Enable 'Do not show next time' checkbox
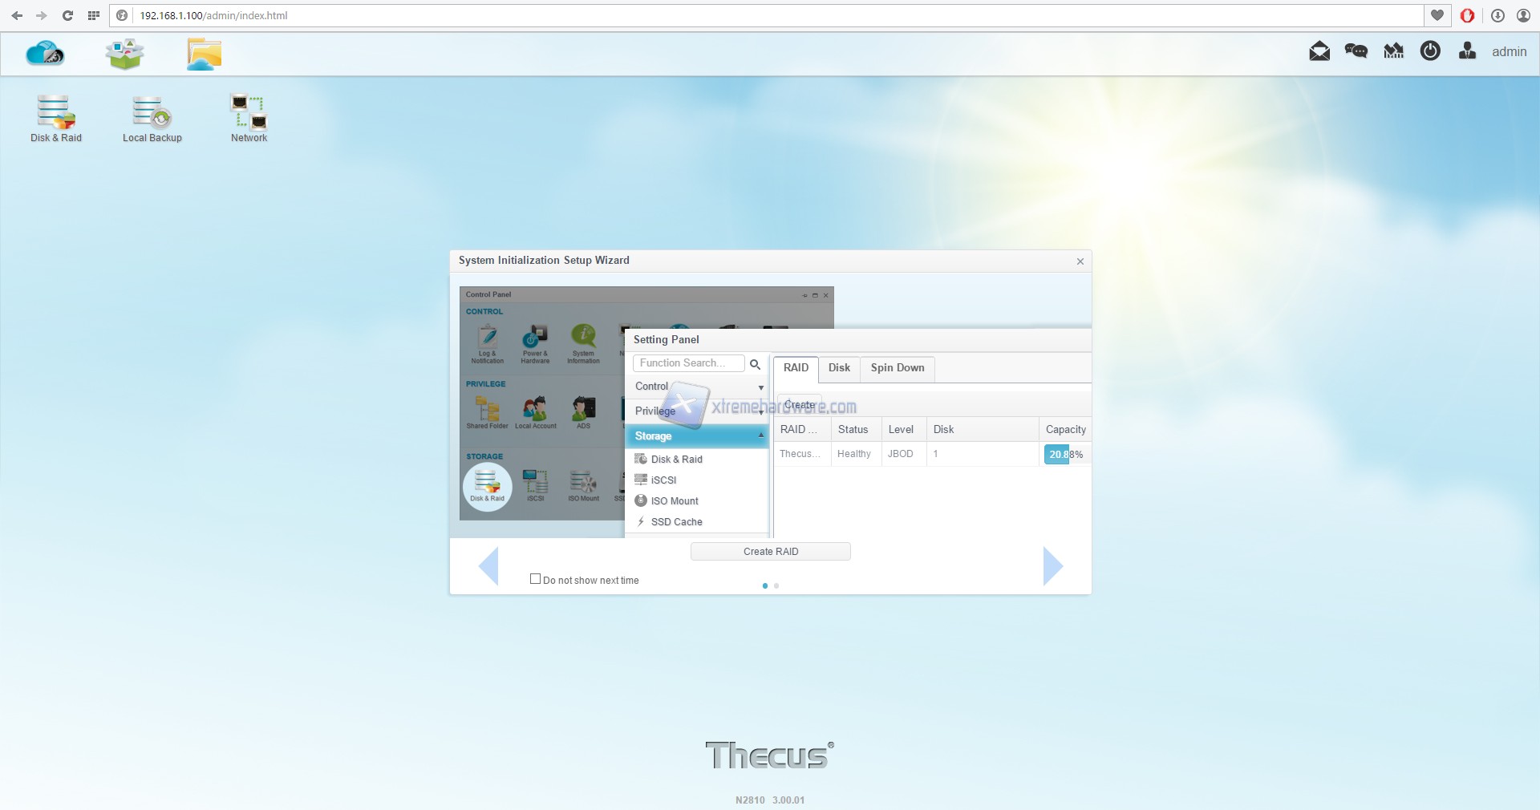 [x=535, y=579]
